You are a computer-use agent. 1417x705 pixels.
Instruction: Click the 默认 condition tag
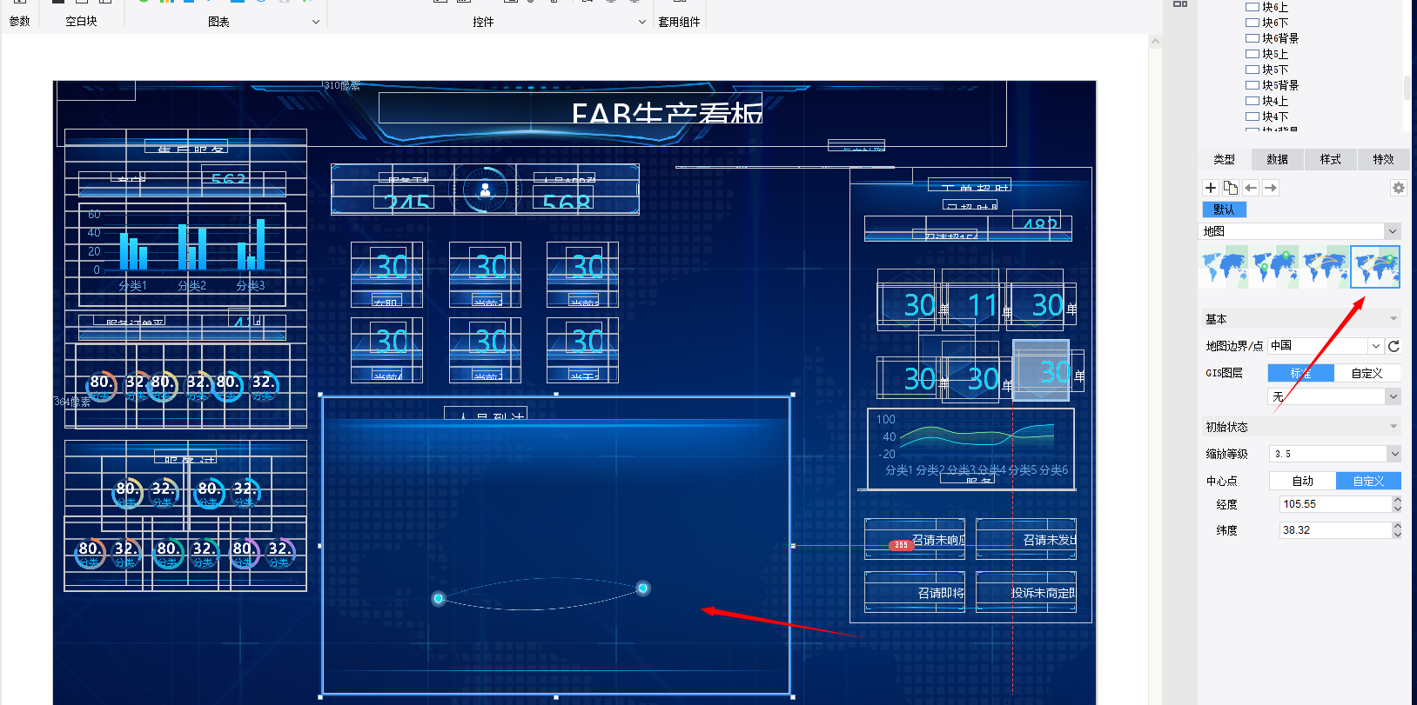(x=1224, y=210)
